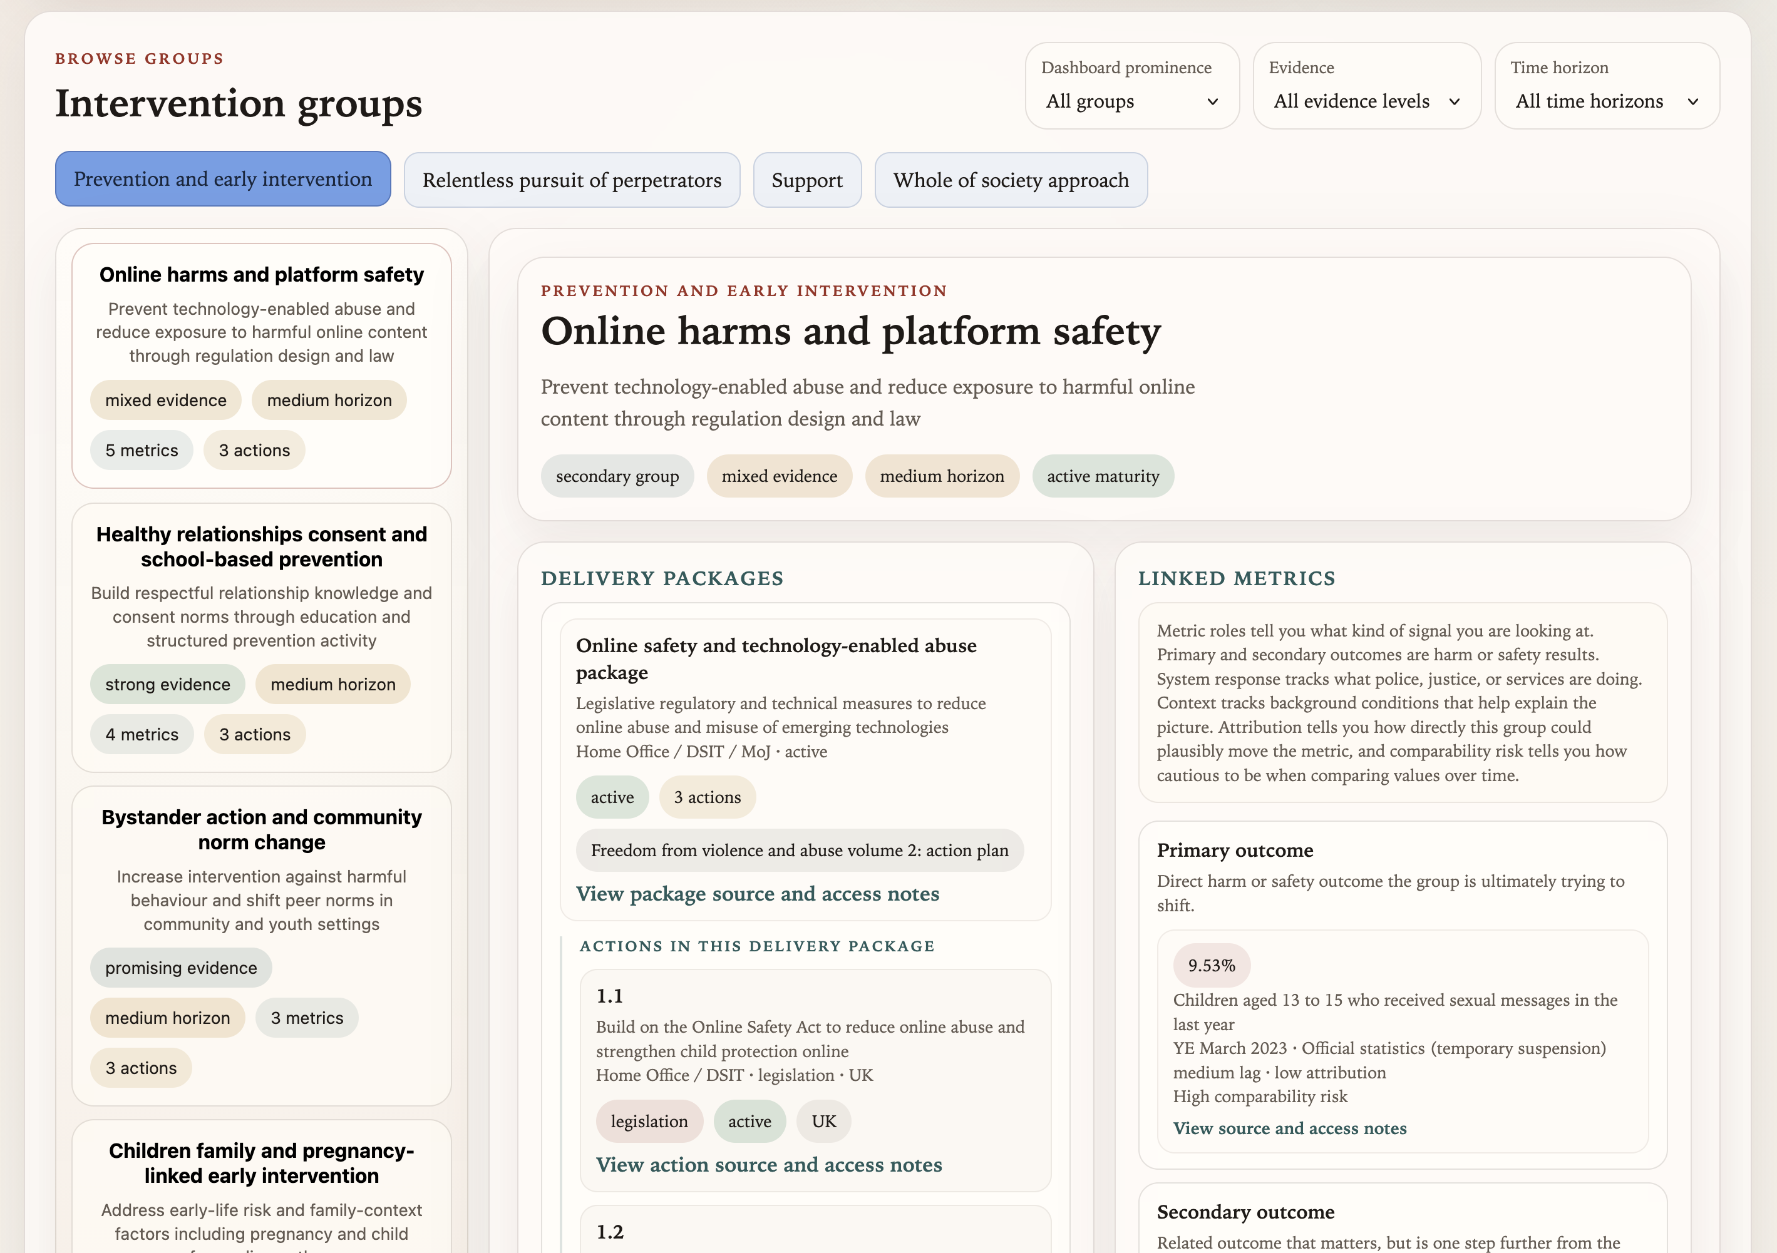Open Healthy relationships consent and school-based prevention card
Screen dimensions: 1777x1253
[262, 638]
